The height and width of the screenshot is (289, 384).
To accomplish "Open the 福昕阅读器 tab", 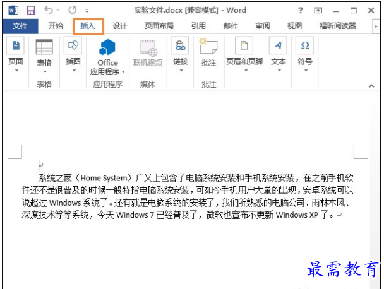I will (338, 26).
